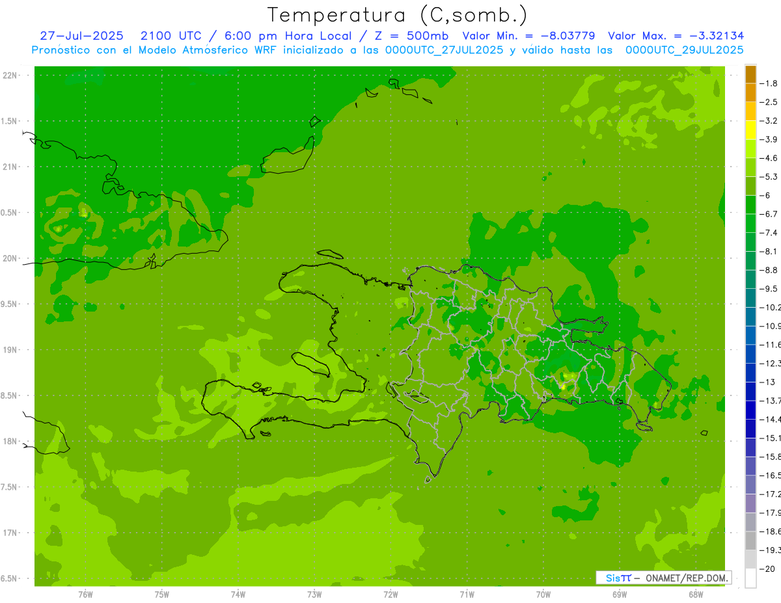Click the "68W" longitude label
The height and width of the screenshot is (603, 781).
point(696,594)
